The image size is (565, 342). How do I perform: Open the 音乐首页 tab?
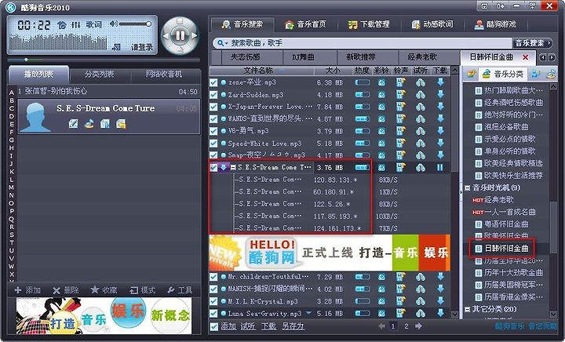305,24
